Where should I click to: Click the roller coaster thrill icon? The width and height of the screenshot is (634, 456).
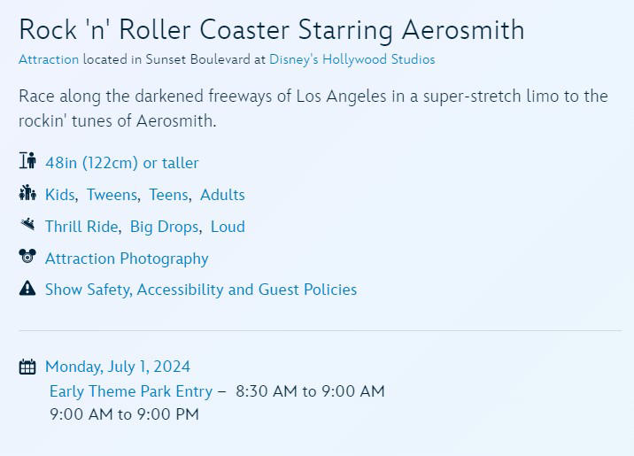pyautogui.click(x=27, y=223)
